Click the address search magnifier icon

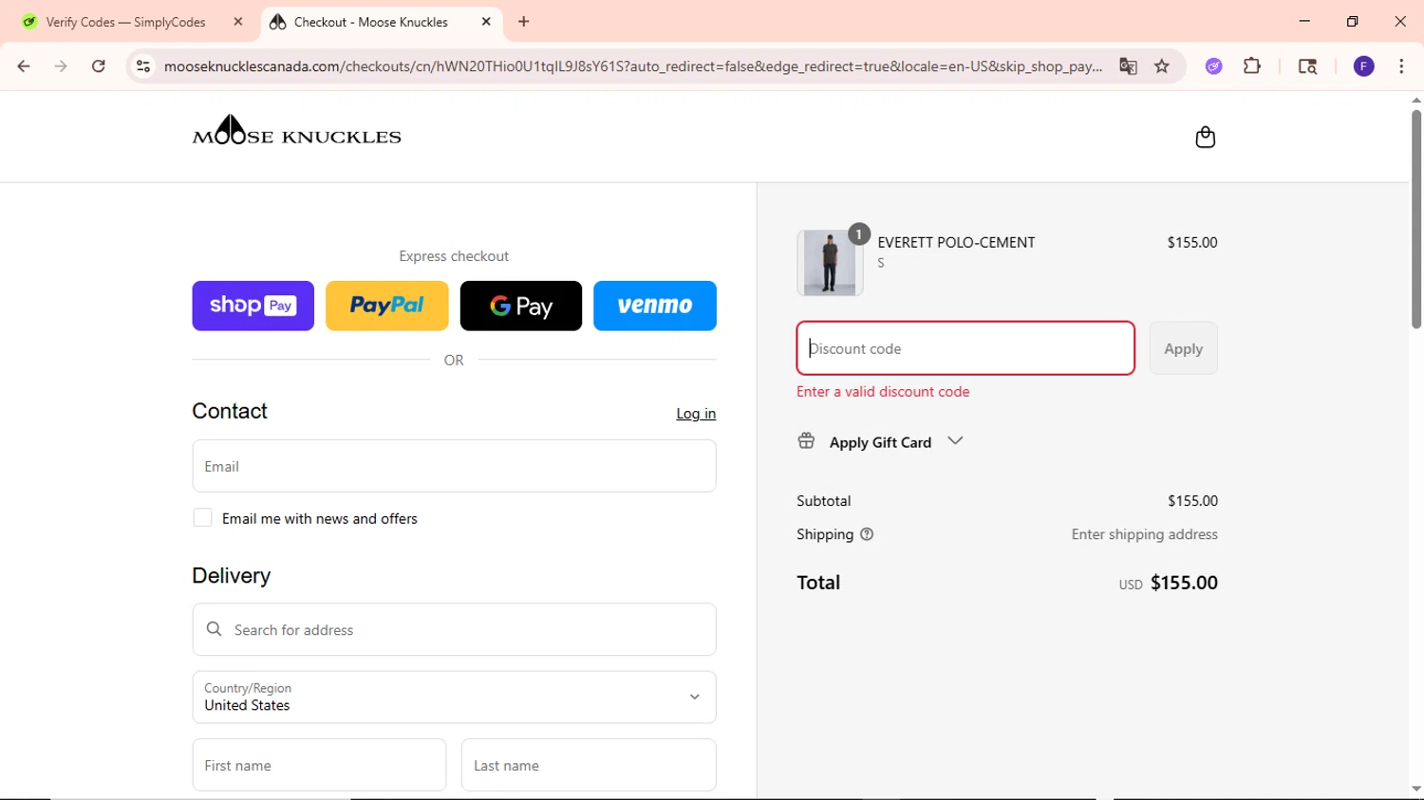click(215, 629)
